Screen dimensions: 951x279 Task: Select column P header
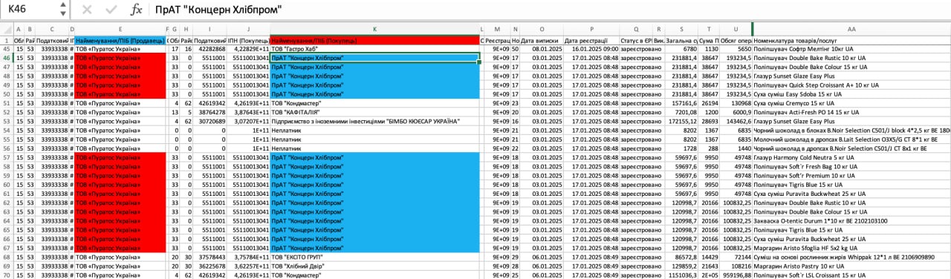point(591,29)
